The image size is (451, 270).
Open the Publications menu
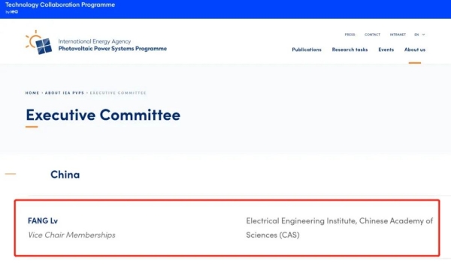click(307, 49)
